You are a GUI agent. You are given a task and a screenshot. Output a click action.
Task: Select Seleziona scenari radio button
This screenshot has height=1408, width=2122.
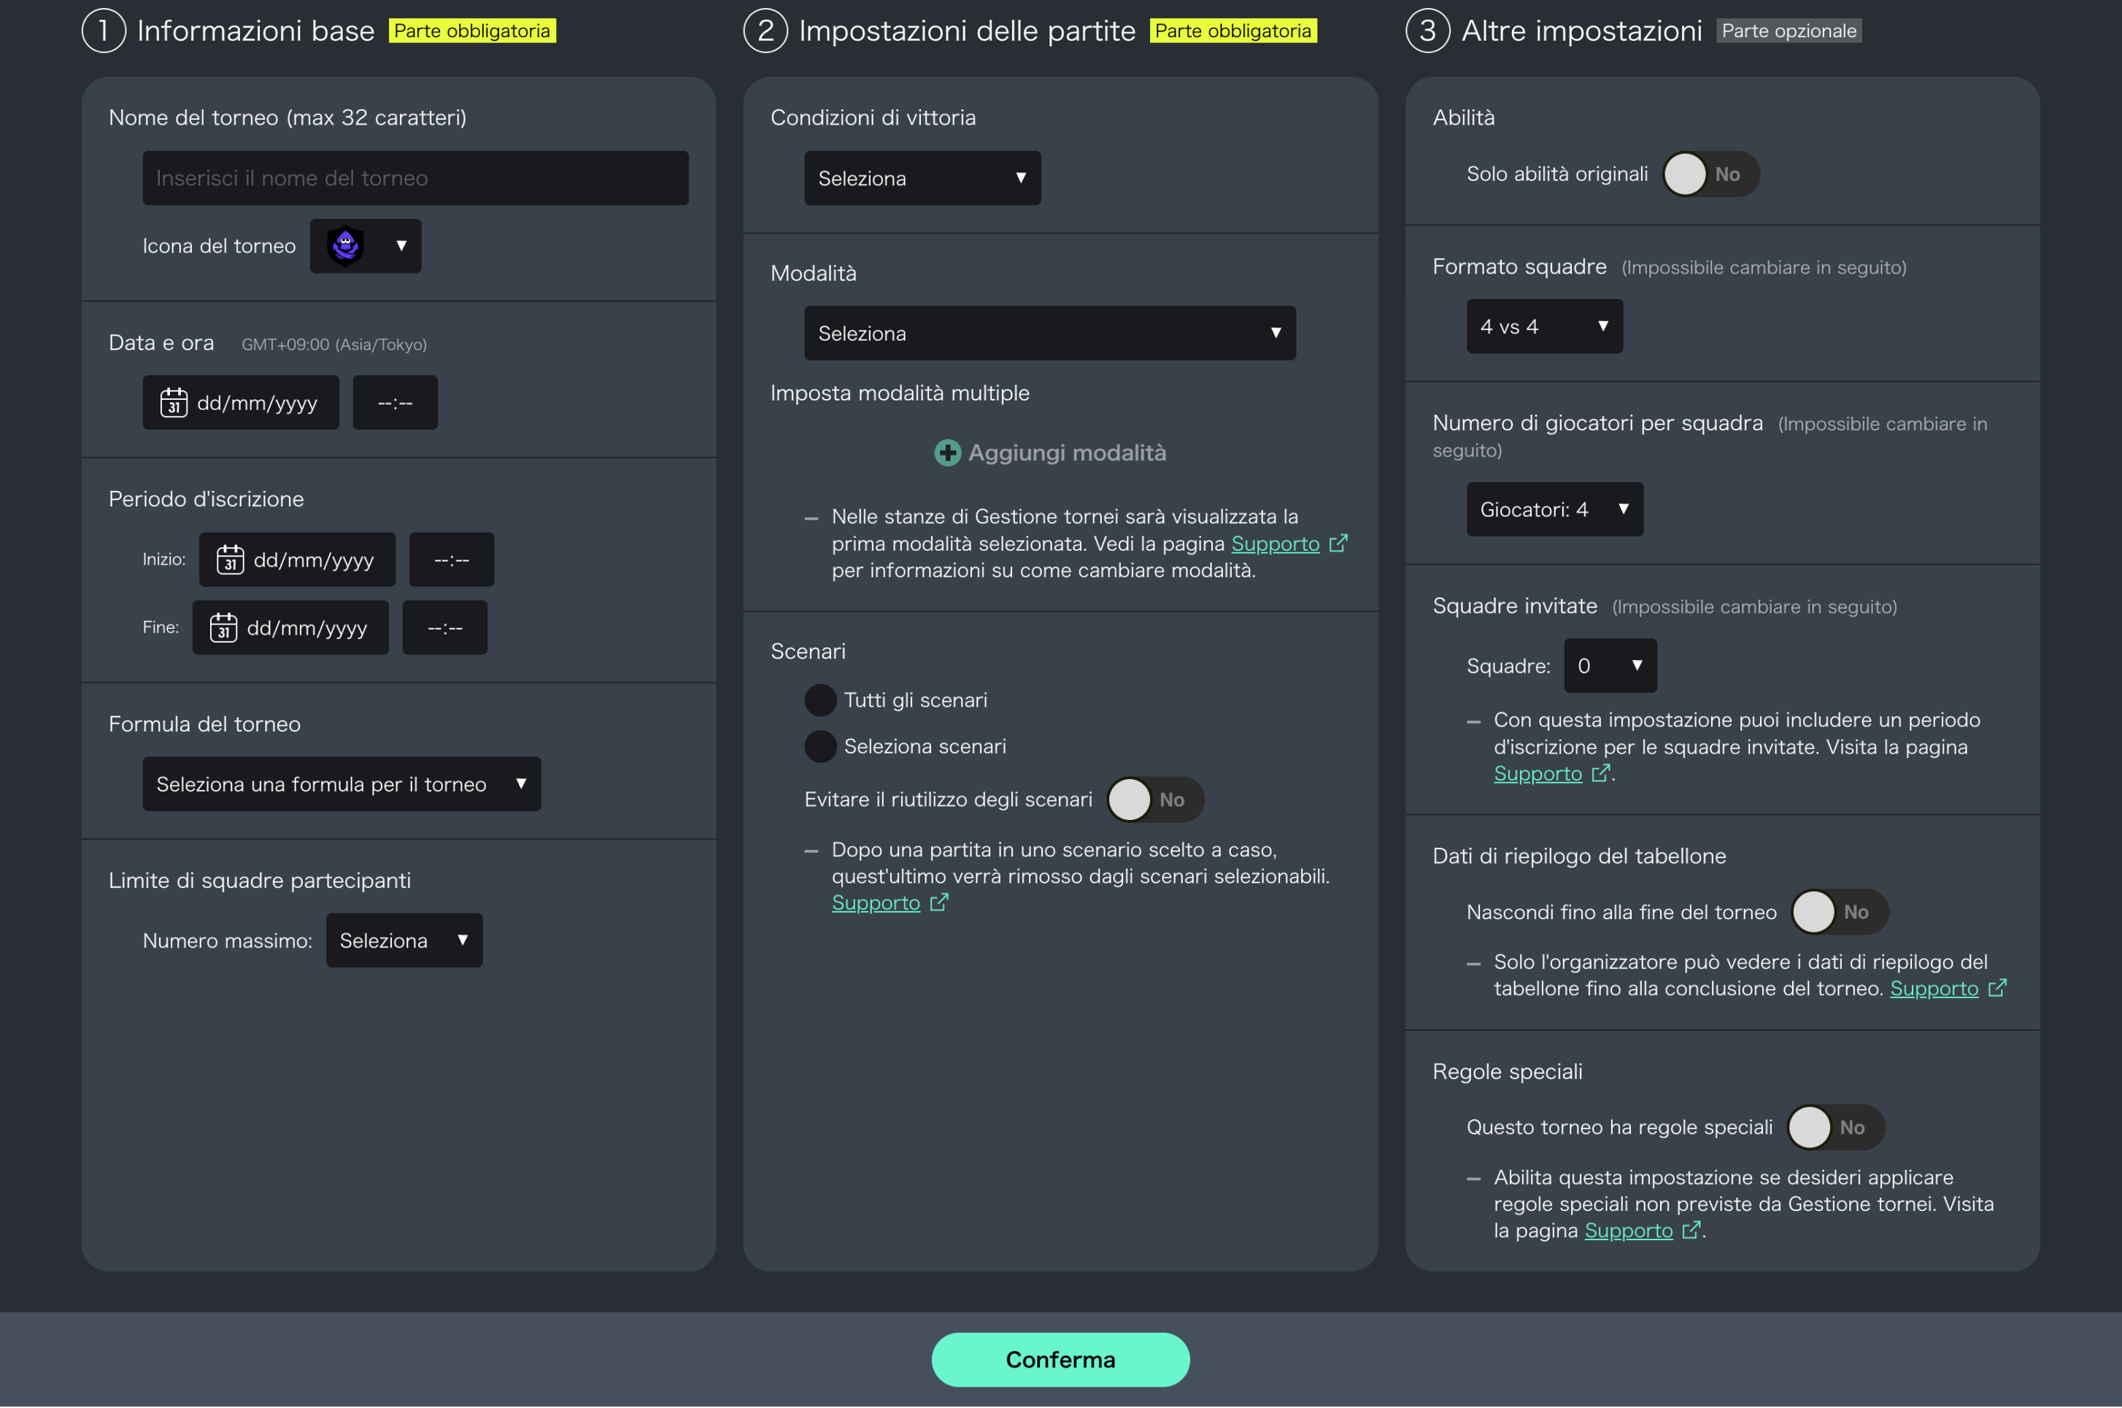coord(820,746)
